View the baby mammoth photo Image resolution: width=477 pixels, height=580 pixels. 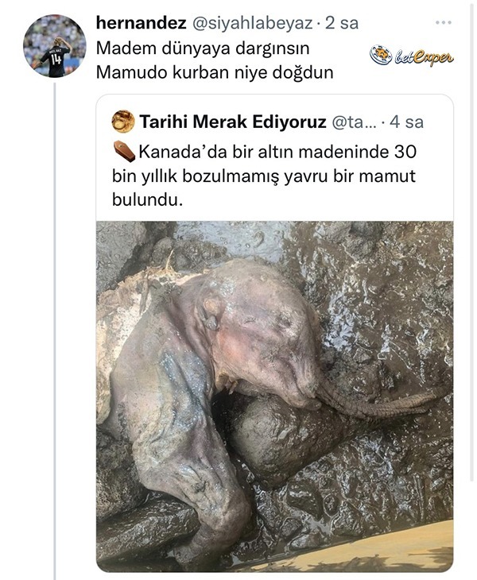pos(274,396)
